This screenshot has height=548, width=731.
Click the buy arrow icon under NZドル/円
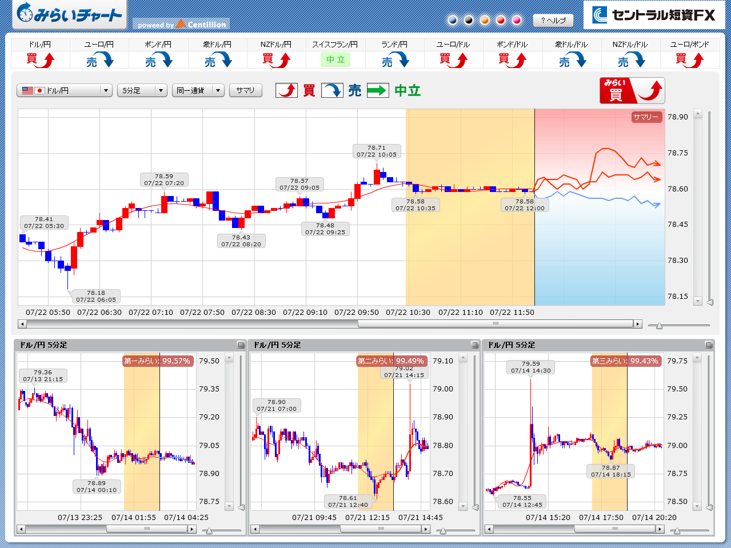[x=277, y=59]
